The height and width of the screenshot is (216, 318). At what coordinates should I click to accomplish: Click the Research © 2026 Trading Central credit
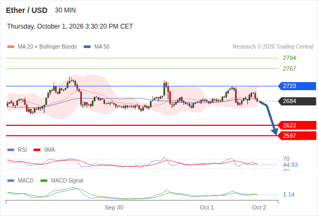click(x=273, y=47)
